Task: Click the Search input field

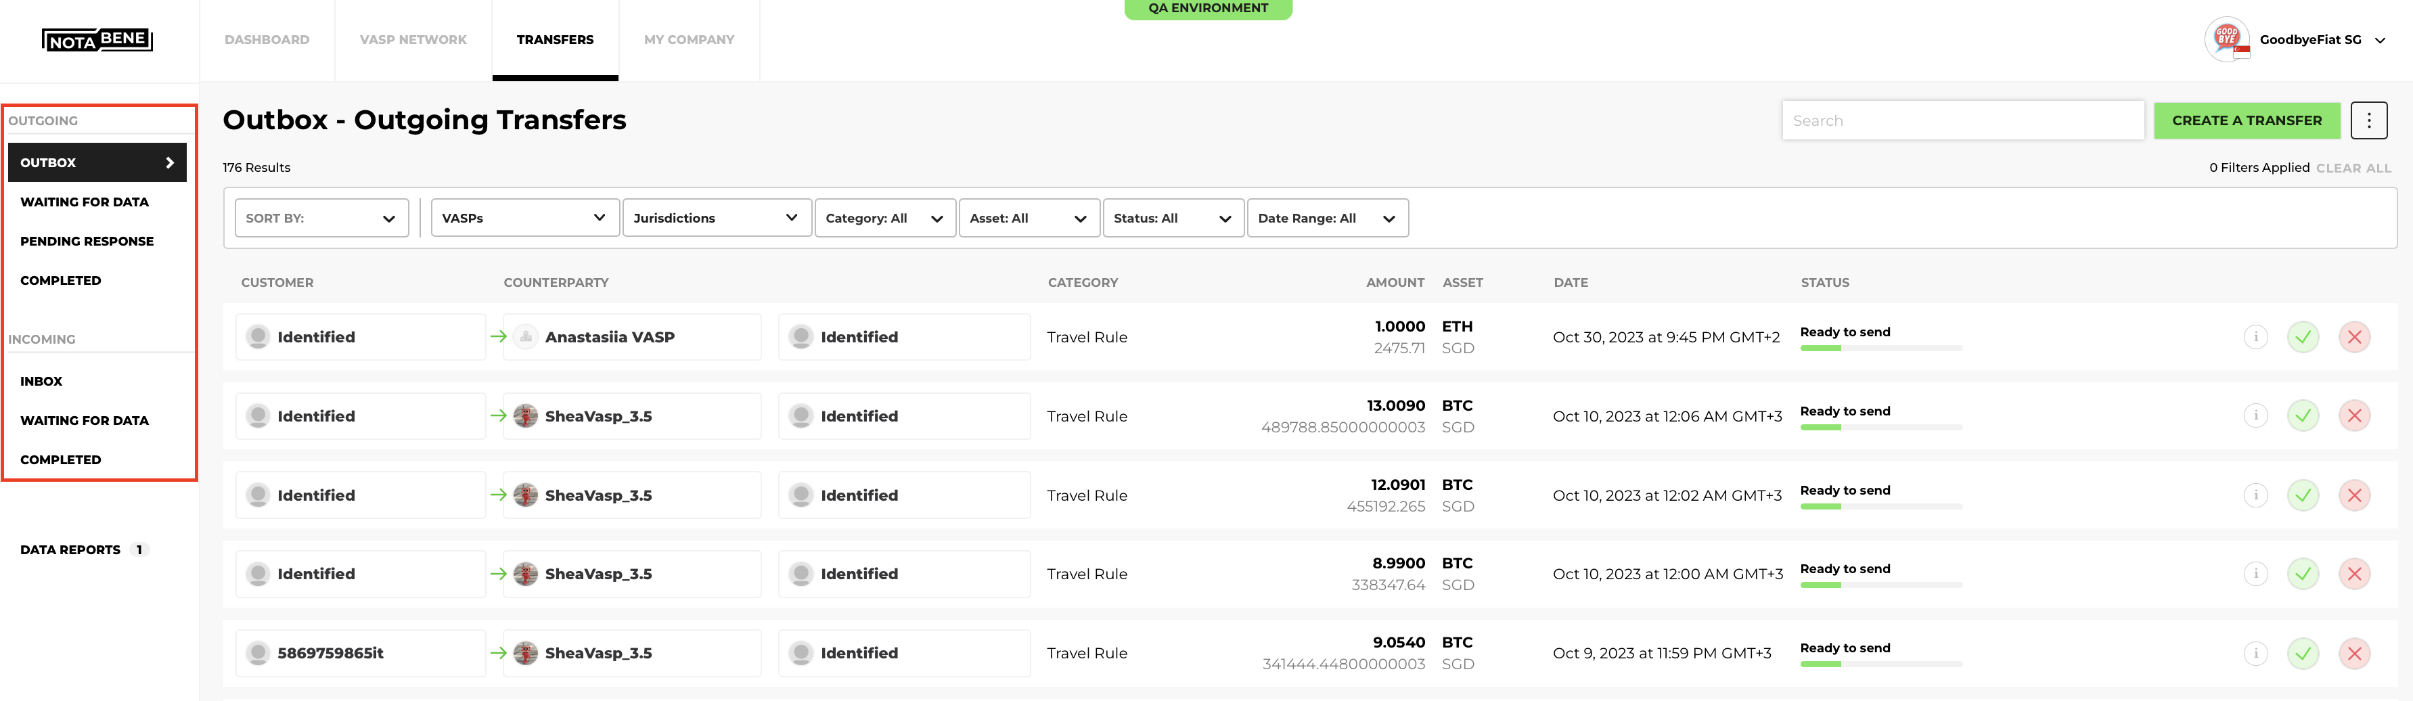Action: click(1962, 120)
